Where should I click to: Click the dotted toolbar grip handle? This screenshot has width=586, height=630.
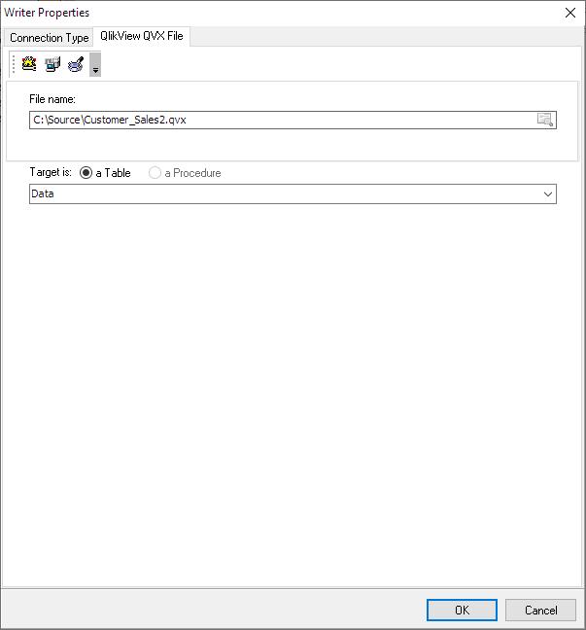pos(14,64)
